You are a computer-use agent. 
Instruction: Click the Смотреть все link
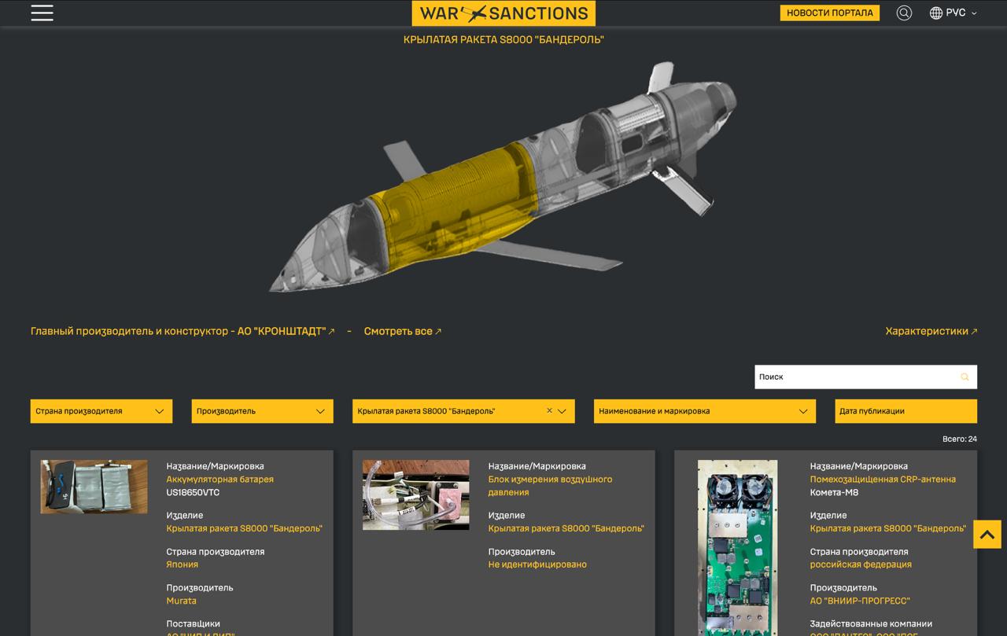coord(402,331)
